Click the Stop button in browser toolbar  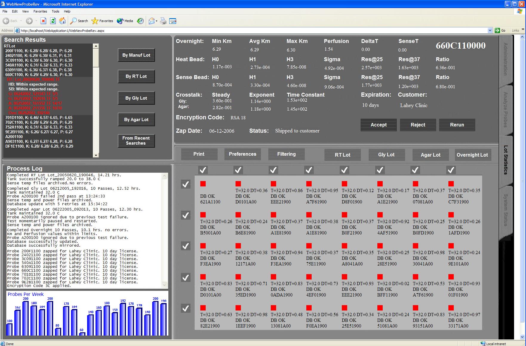[x=43, y=21]
